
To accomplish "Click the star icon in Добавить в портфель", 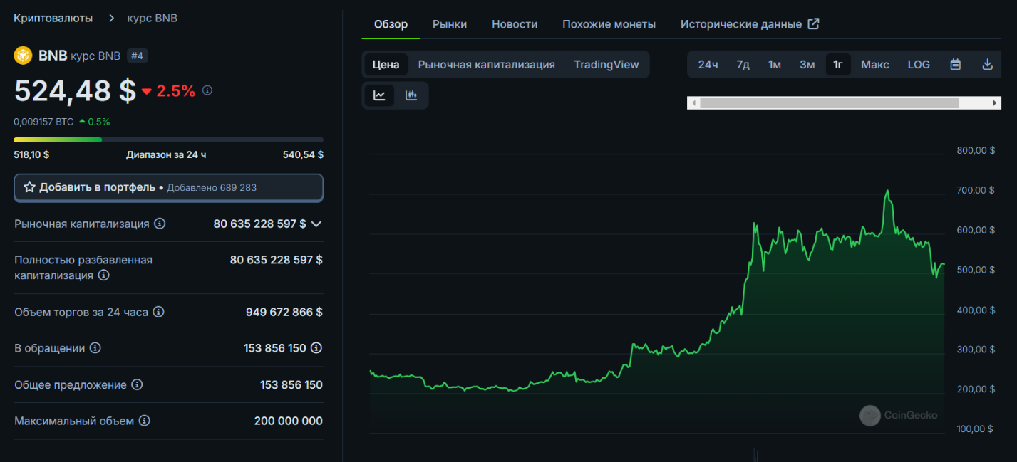I will point(29,187).
